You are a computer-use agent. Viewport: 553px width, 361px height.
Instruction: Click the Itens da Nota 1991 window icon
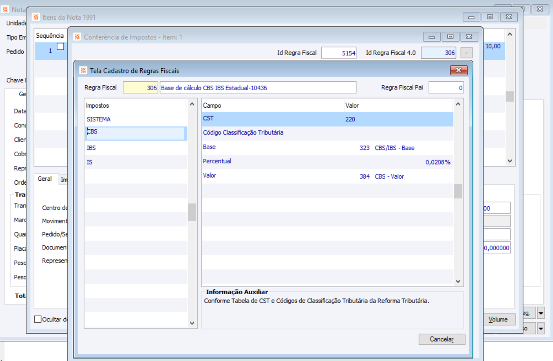36,17
